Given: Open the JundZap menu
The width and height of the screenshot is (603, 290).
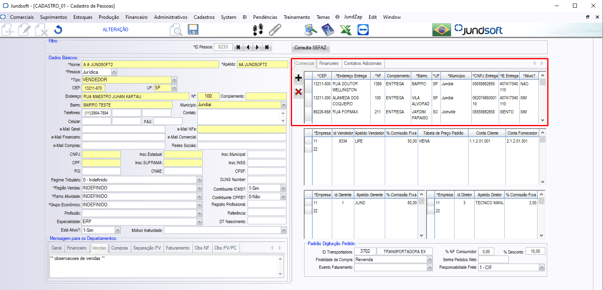Looking at the screenshot, I should [x=353, y=17].
